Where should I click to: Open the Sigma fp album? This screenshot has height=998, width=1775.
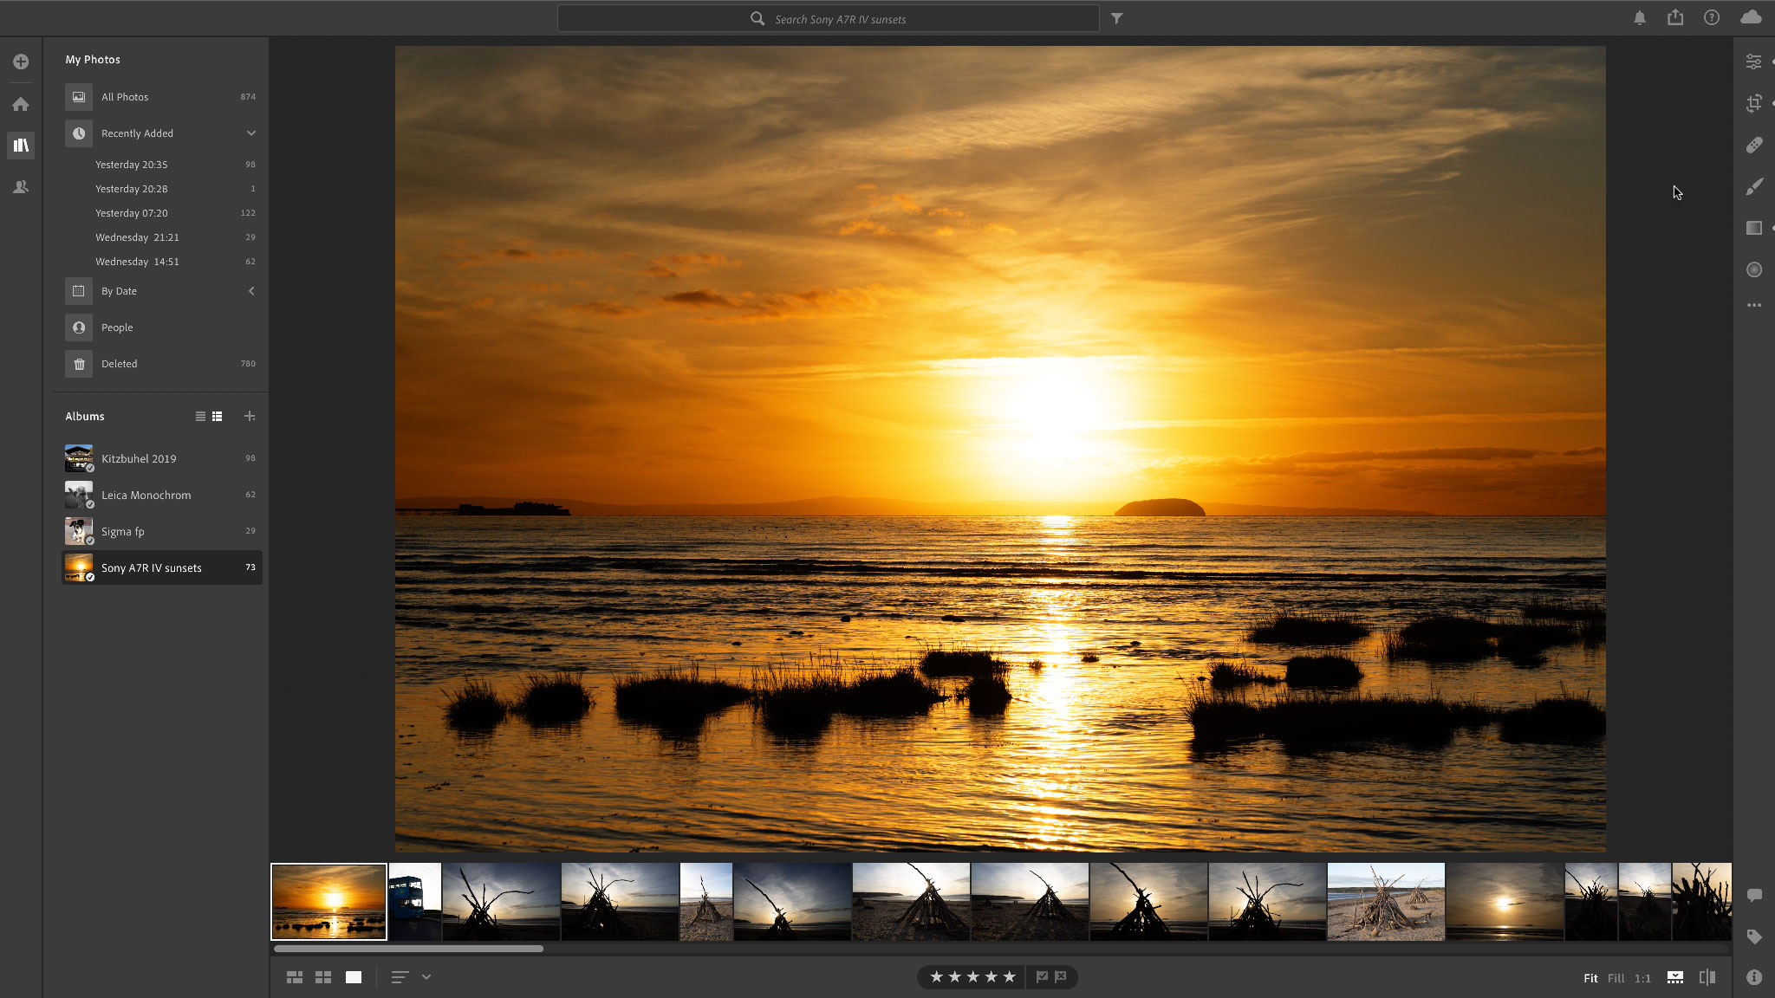coord(161,531)
